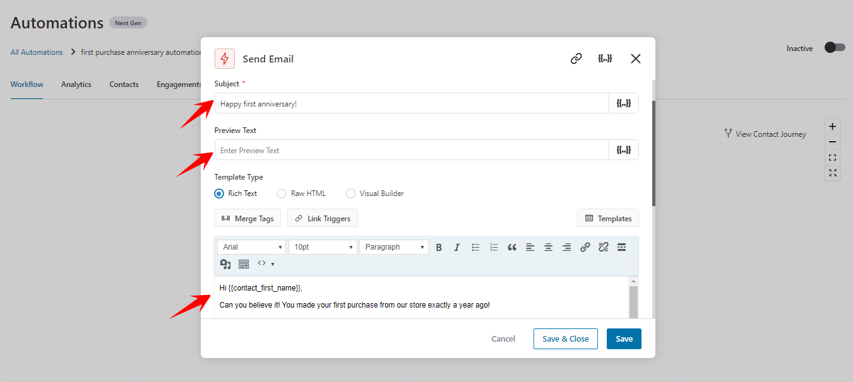
Task: Open the font size dropdown showing 10pt
Action: coord(323,246)
